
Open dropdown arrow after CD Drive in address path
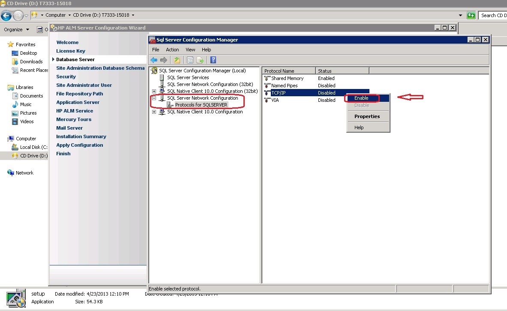[133, 15]
